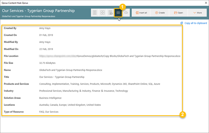Select the Title value Our Services - Tygerian
The height and width of the screenshot is (133, 209).
62,77
